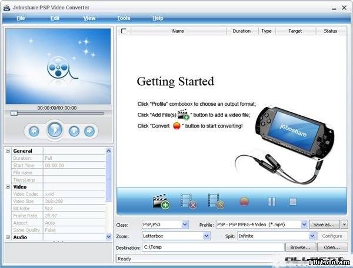Click the Type column header
This screenshot has height=268, width=353.
267,31
